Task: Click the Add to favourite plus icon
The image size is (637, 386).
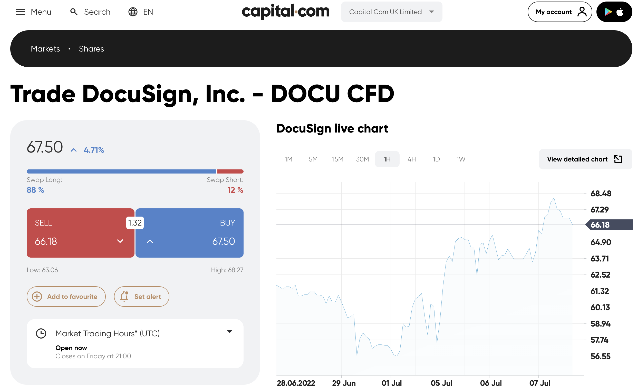Action: (x=37, y=296)
